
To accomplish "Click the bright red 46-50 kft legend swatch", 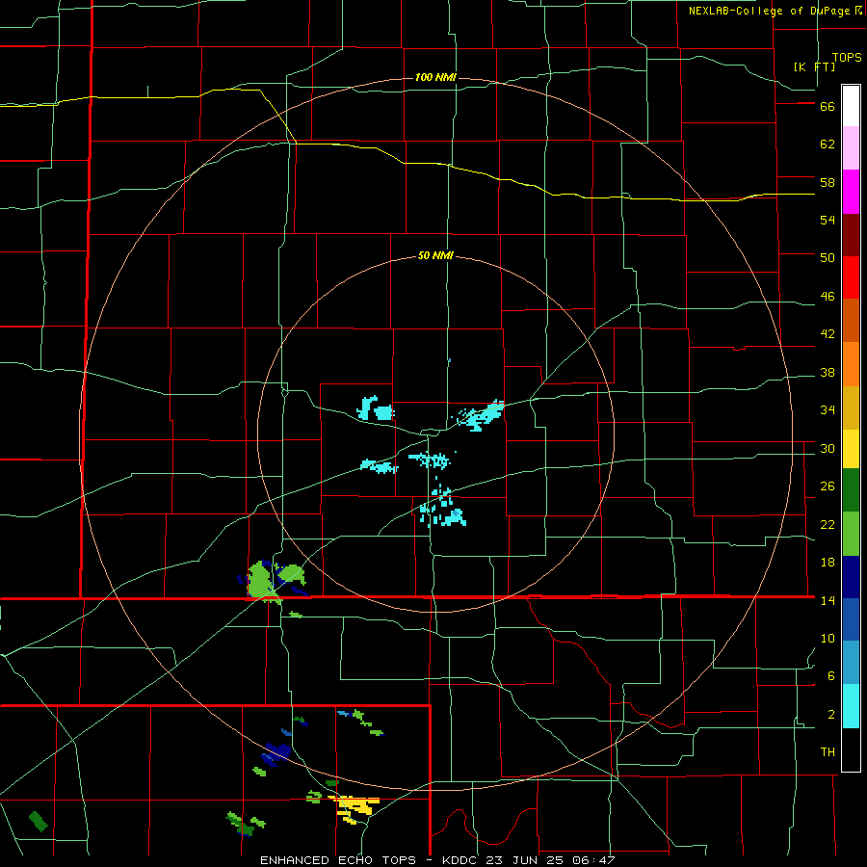I will click(x=851, y=277).
